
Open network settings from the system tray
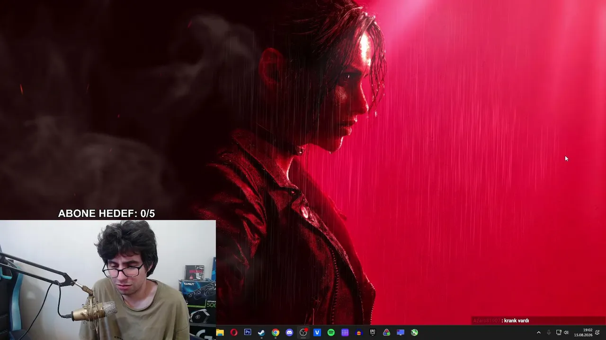(559, 332)
